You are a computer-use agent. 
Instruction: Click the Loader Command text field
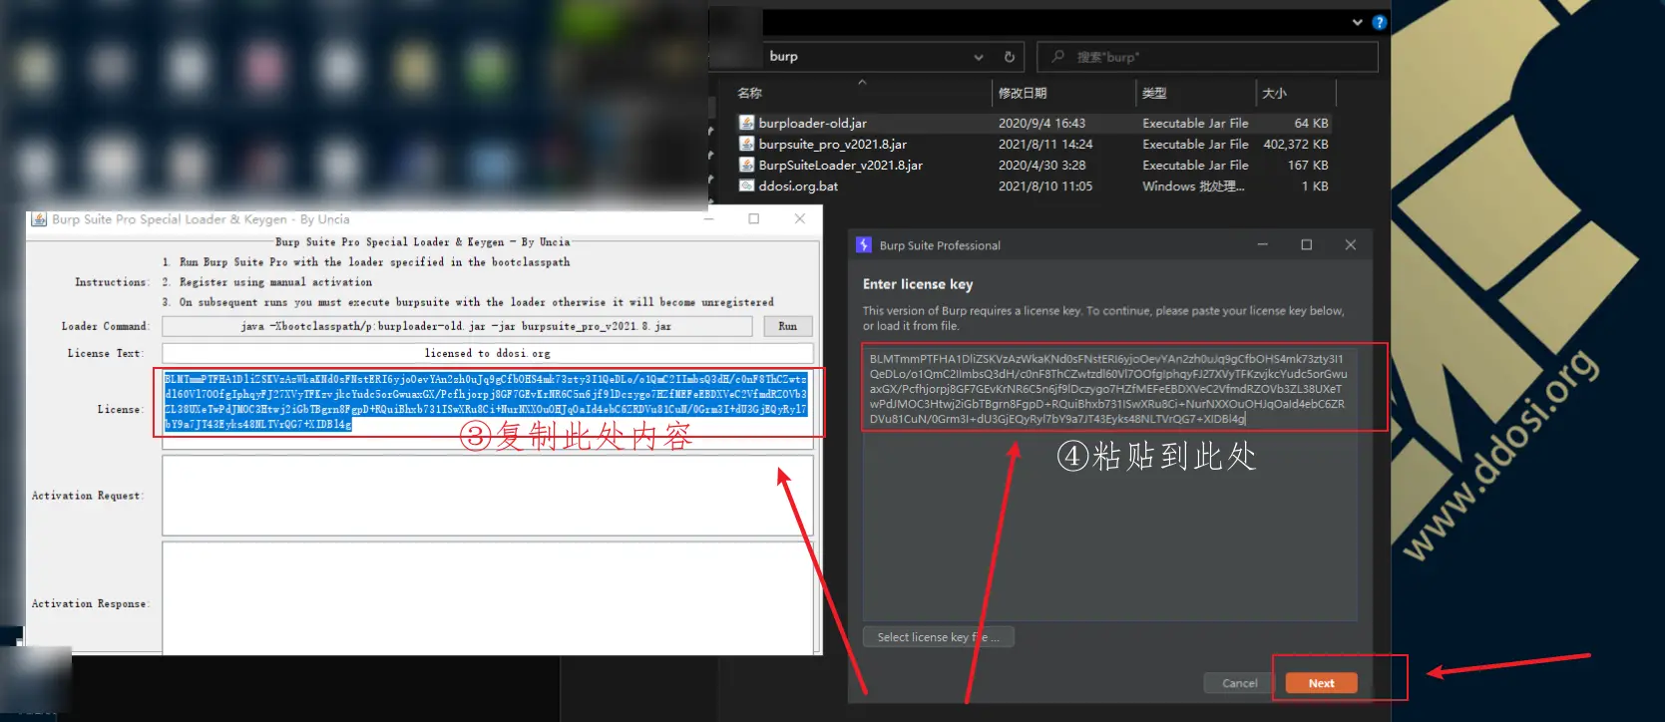(x=457, y=326)
